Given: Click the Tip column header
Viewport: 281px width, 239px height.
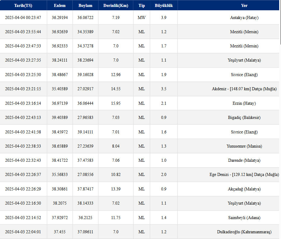Looking at the screenshot, I should tap(141, 6).
